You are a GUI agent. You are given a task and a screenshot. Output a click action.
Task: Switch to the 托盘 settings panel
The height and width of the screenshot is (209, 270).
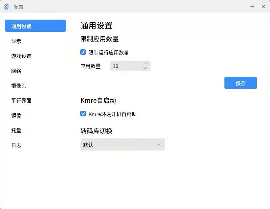[x=16, y=130]
